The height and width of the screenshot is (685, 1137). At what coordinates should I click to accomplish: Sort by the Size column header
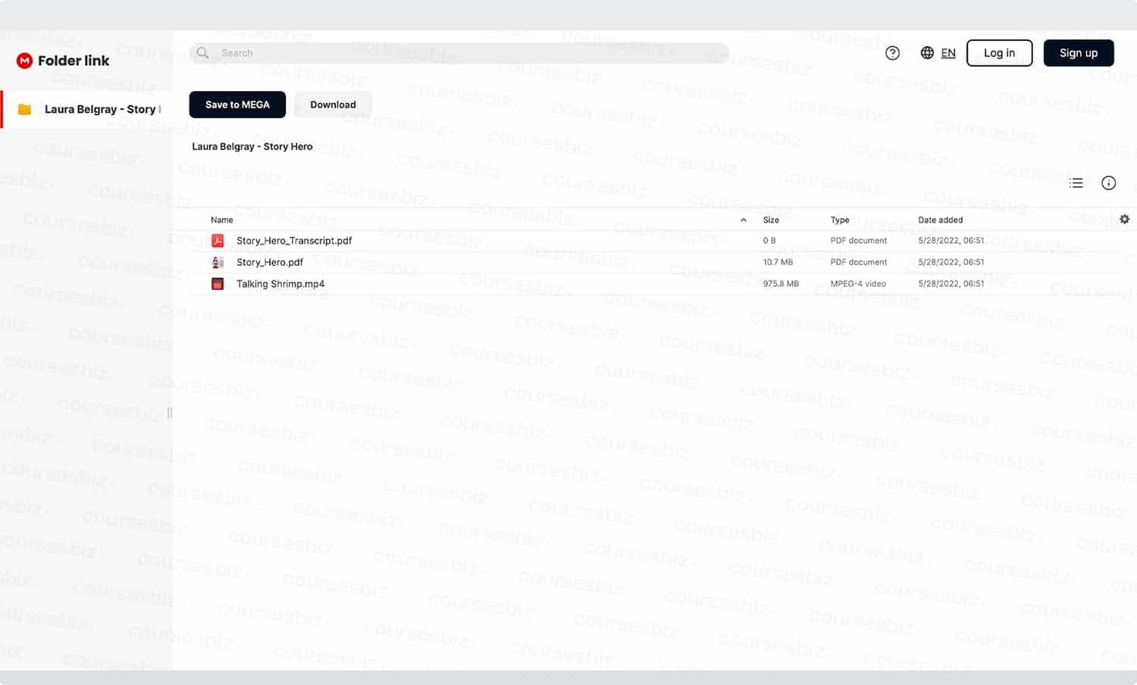[771, 220]
